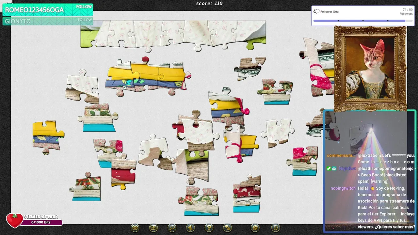The width and height of the screenshot is (418, 235).
Task: Click the score: 110 text
Action: [209, 4]
